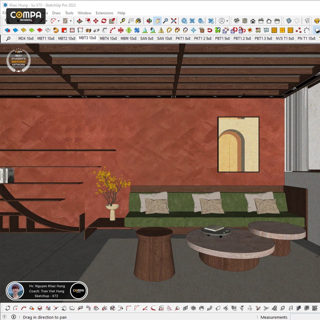
Task: Click the down-arrow extrude icon in bottom toolbar
Action: [x=250, y=308]
